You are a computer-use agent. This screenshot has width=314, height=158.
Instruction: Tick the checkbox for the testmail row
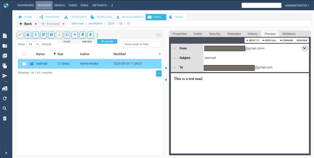click(24, 64)
